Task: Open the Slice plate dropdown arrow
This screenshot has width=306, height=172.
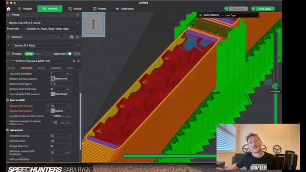Action: [x=227, y=9]
